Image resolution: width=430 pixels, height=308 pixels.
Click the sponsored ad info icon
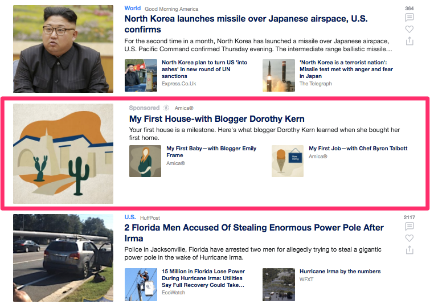(x=166, y=108)
